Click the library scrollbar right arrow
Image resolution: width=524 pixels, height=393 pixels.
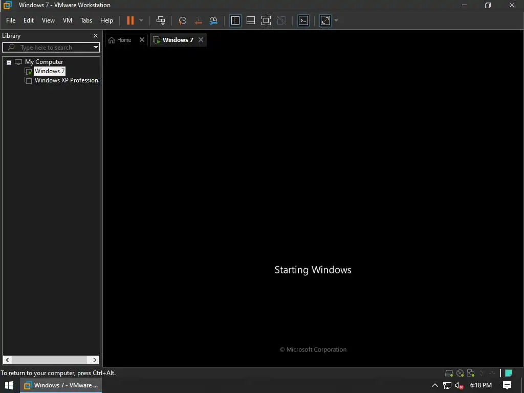(x=95, y=360)
